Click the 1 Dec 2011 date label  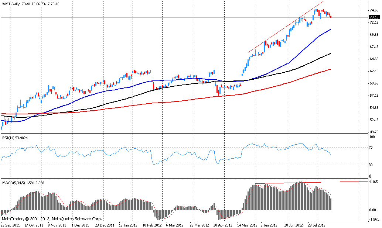[81, 225]
